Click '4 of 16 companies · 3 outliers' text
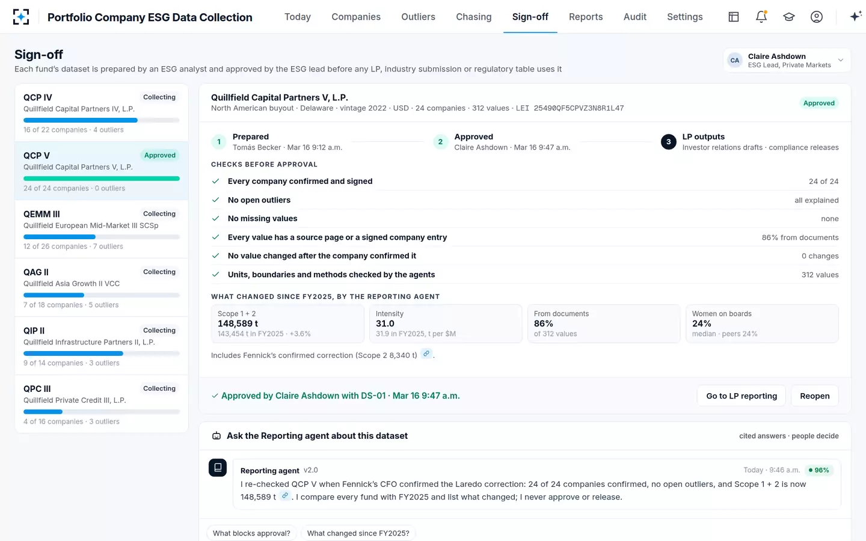Screen dimensions: 866x541 (x=72, y=421)
